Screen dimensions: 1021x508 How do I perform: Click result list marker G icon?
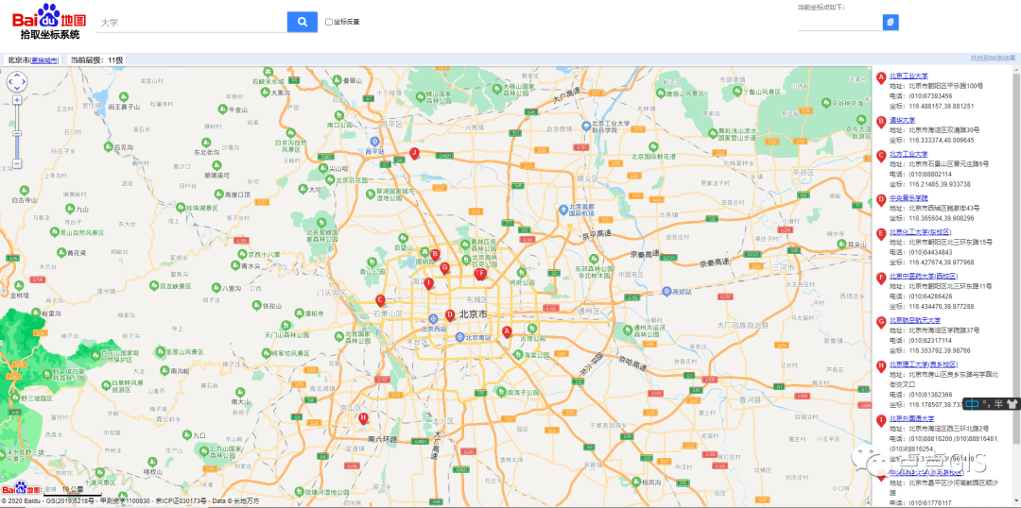[x=881, y=323]
